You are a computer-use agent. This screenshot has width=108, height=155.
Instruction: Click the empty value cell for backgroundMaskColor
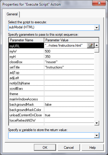(x=69, y=110)
